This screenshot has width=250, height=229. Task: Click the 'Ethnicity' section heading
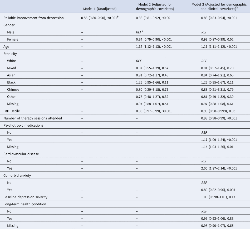tap(10, 54)
